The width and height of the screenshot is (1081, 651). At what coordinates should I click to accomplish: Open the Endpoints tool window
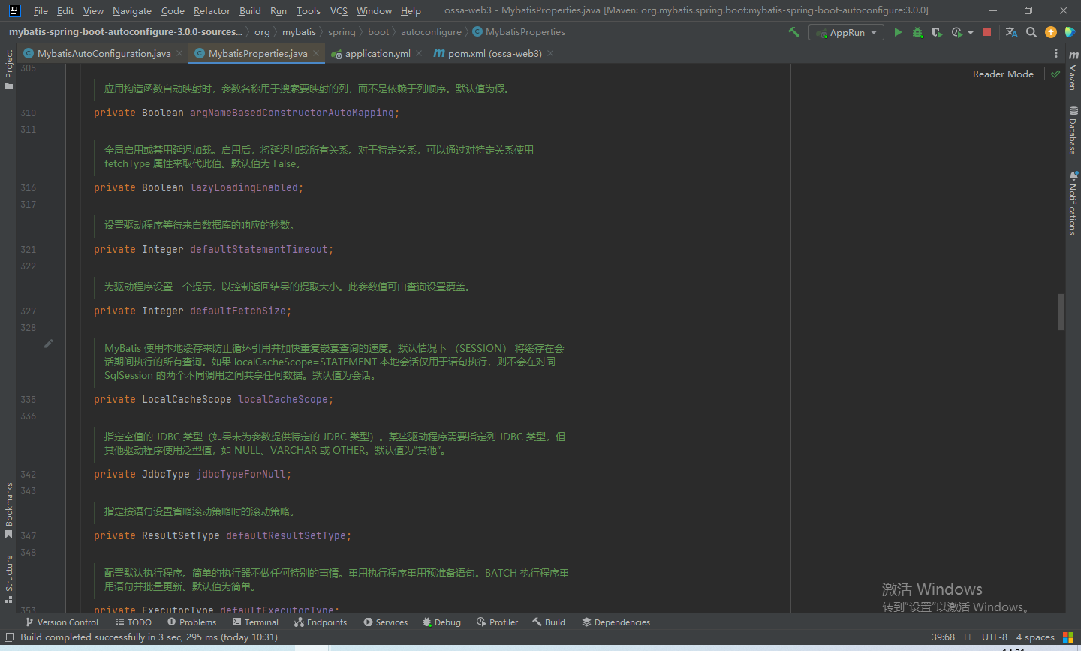click(321, 622)
